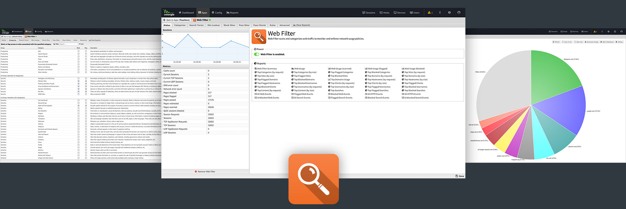Uncheck Block for Bot Nets in left window
Screen dimensions: 626x209
[x=79, y=91]
